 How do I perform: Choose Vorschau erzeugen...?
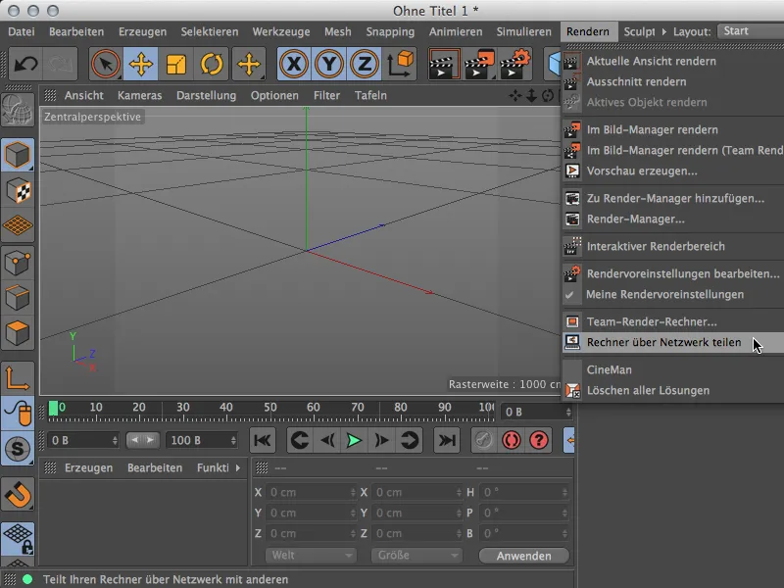(673, 171)
